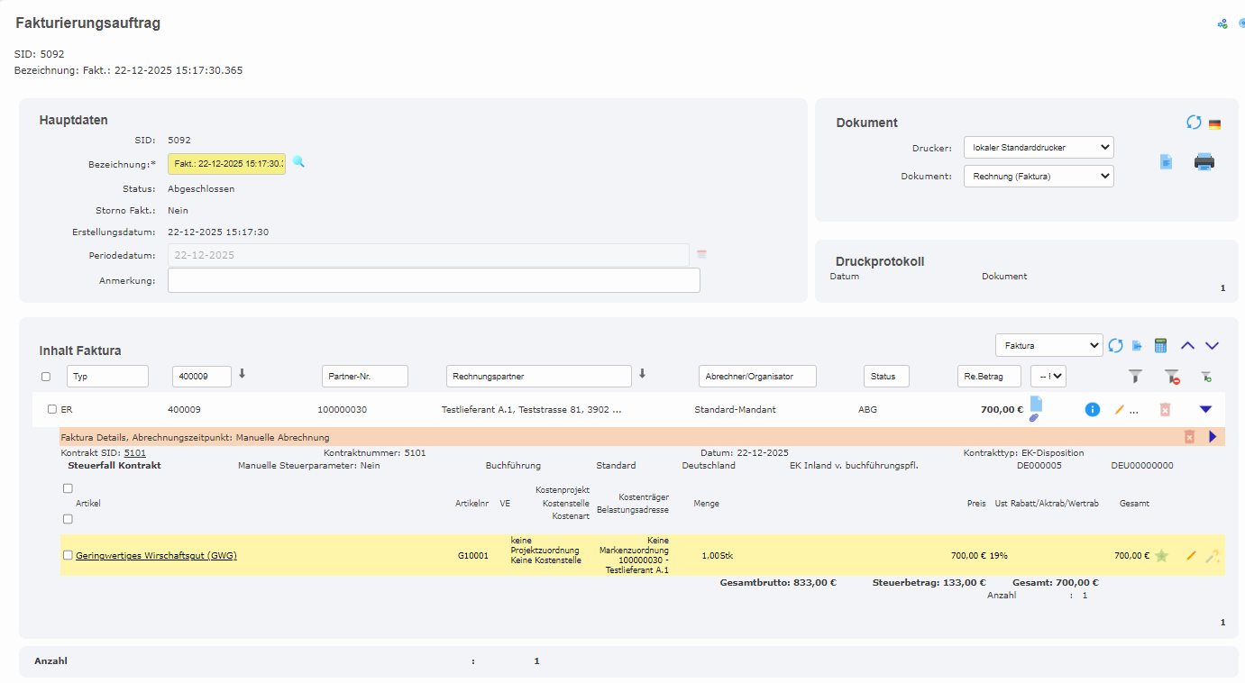
Task: Click into the Anmerkung text field
Action: pyautogui.click(x=434, y=281)
